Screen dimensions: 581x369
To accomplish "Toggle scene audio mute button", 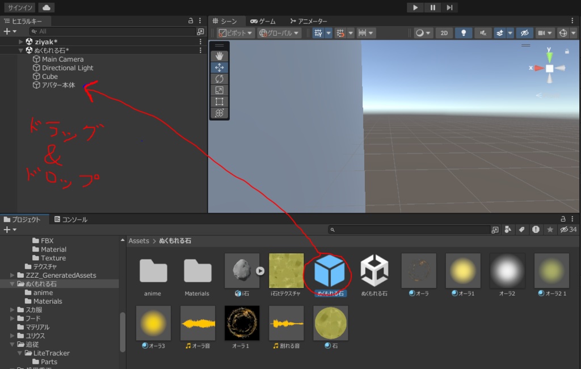I will coord(483,33).
